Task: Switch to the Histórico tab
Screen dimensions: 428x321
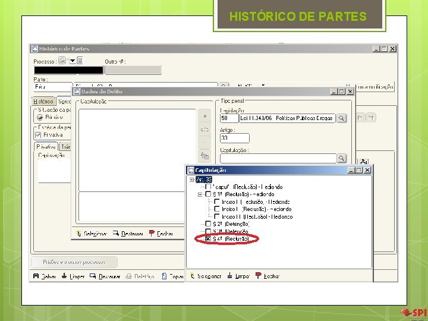Action: pyautogui.click(x=43, y=101)
